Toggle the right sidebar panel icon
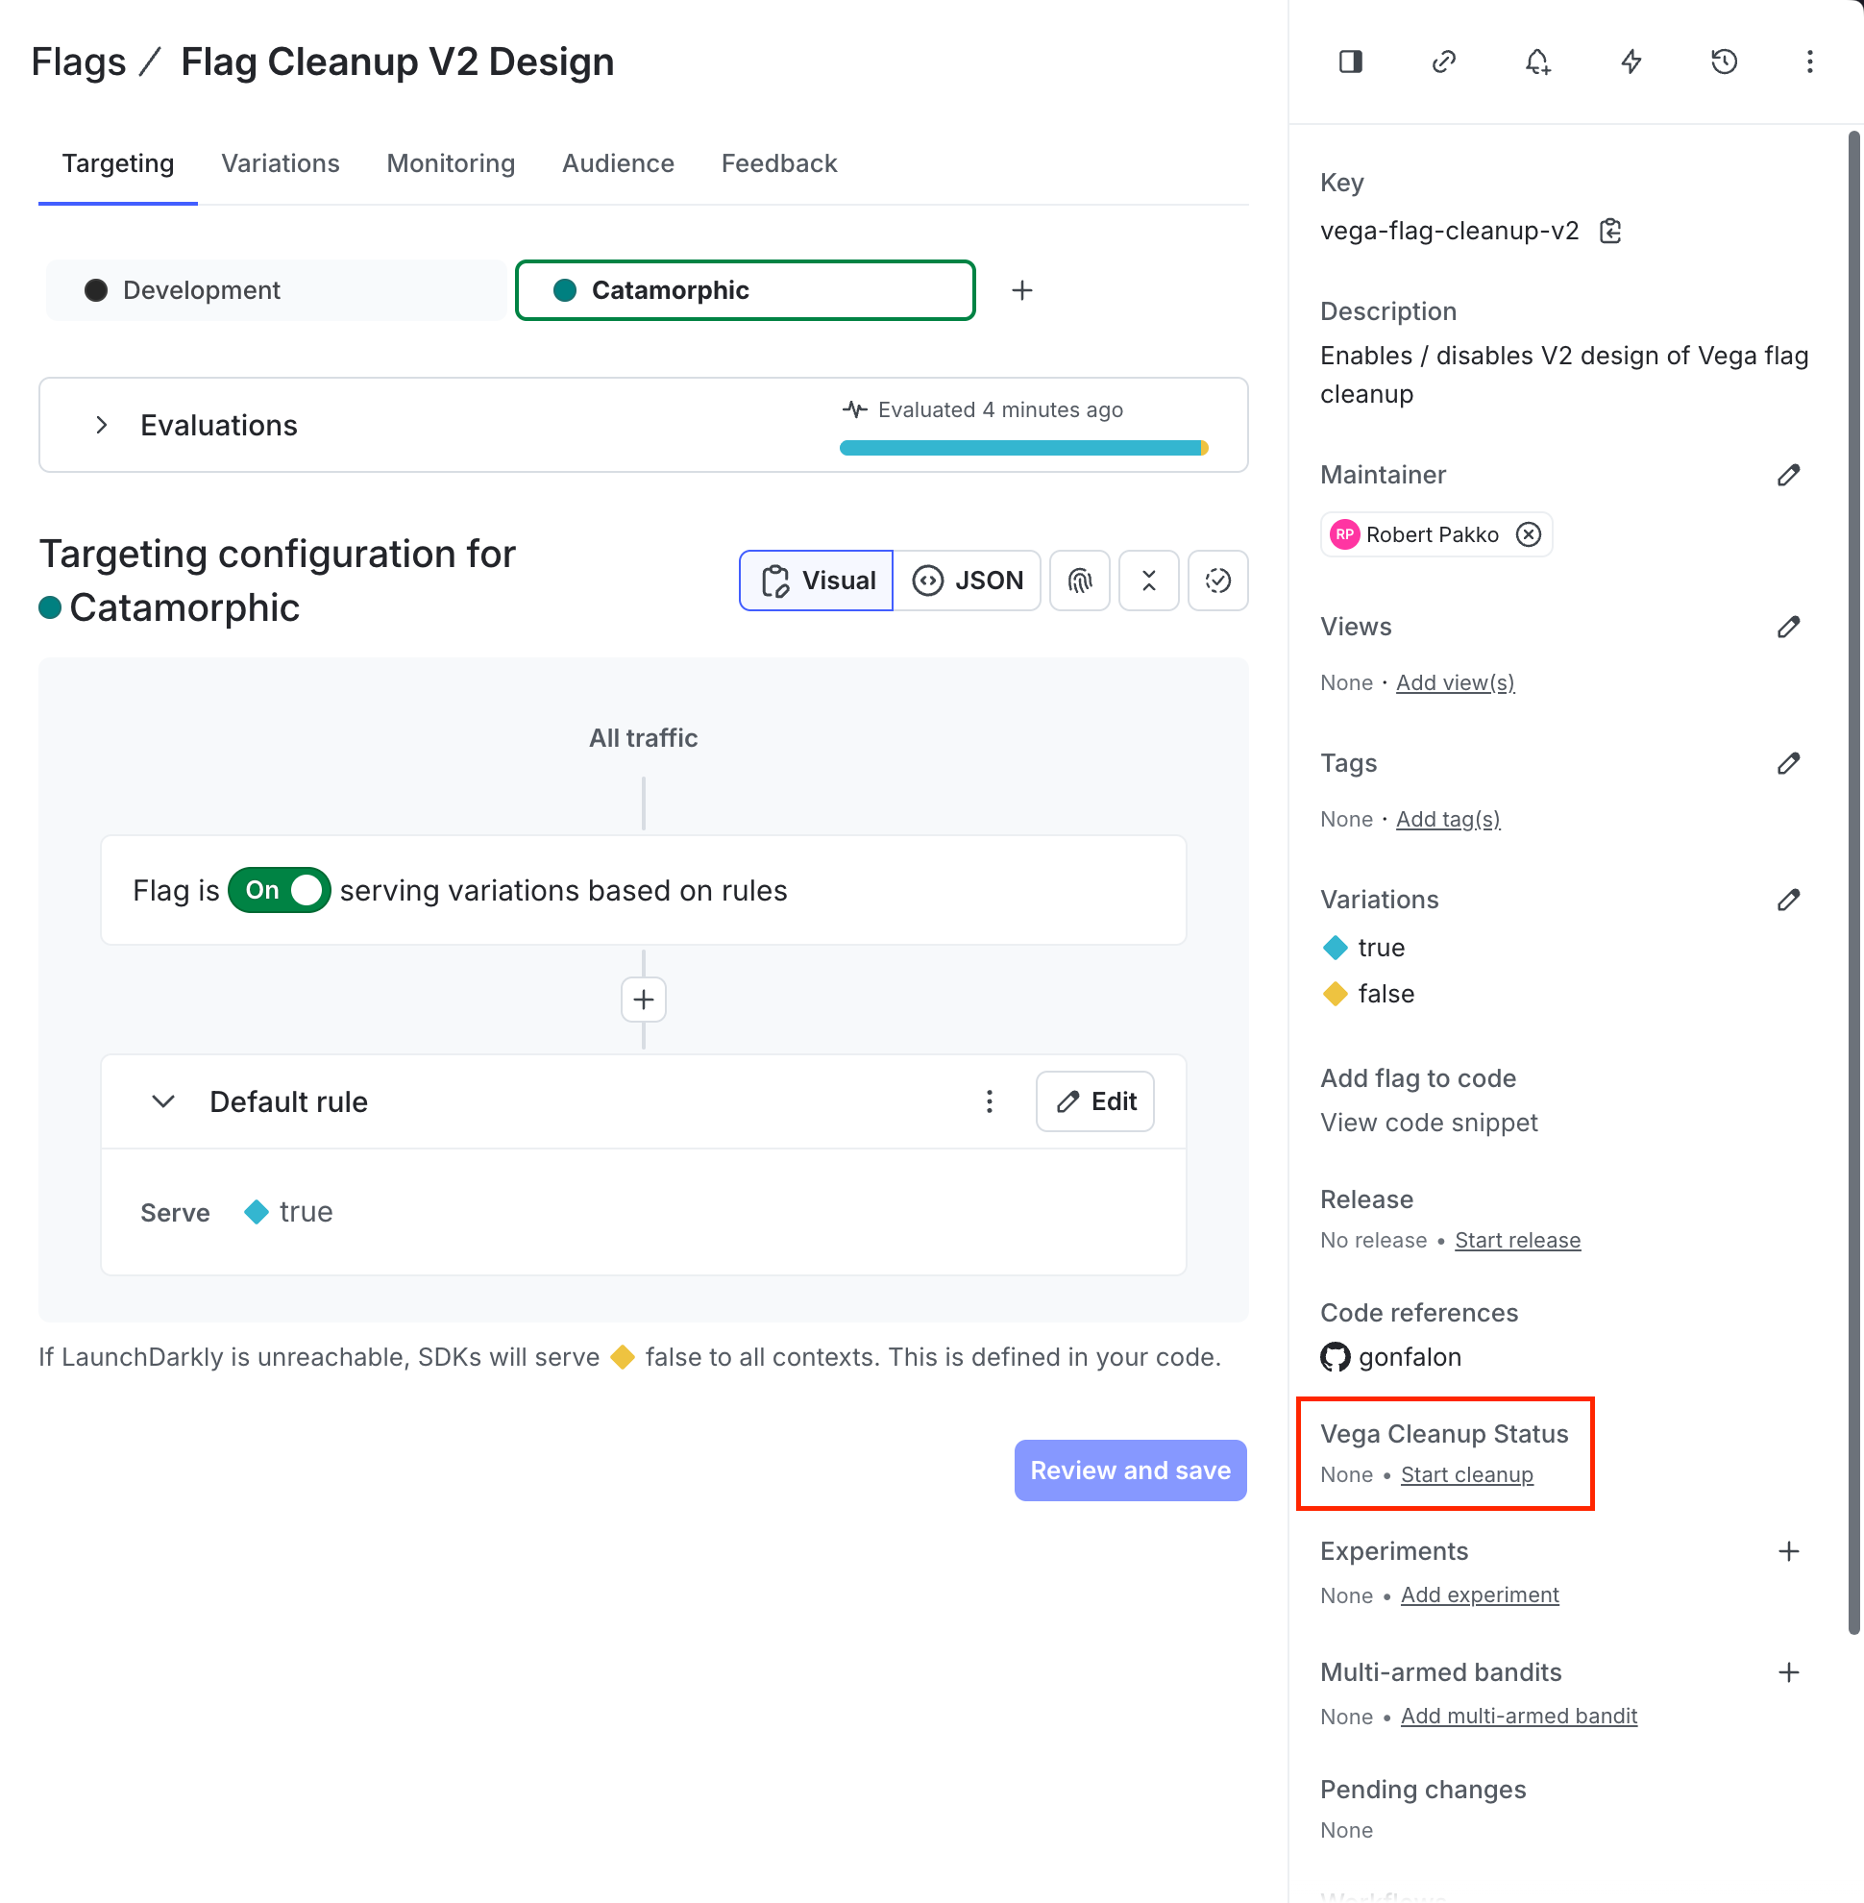Screen dimensions: 1864x1903 point(1350,62)
